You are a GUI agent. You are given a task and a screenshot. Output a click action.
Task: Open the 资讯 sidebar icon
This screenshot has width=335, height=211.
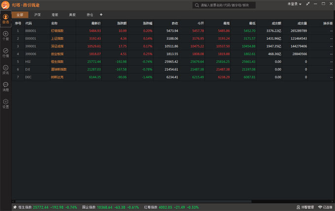pos(5,70)
